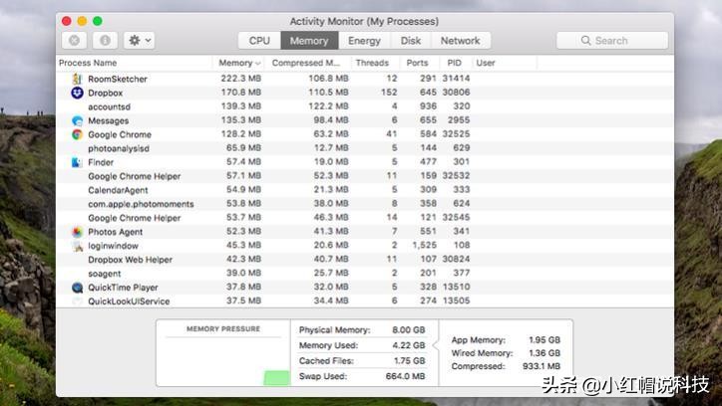Click the loginwindow process icon
The height and width of the screenshot is (406, 722).
coord(77,246)
